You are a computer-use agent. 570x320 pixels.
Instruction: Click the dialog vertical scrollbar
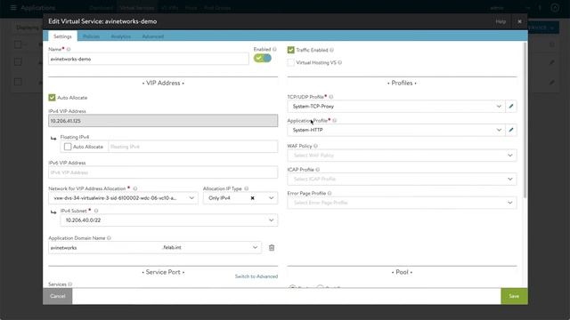pyautogui.click(x=525, y=120)
